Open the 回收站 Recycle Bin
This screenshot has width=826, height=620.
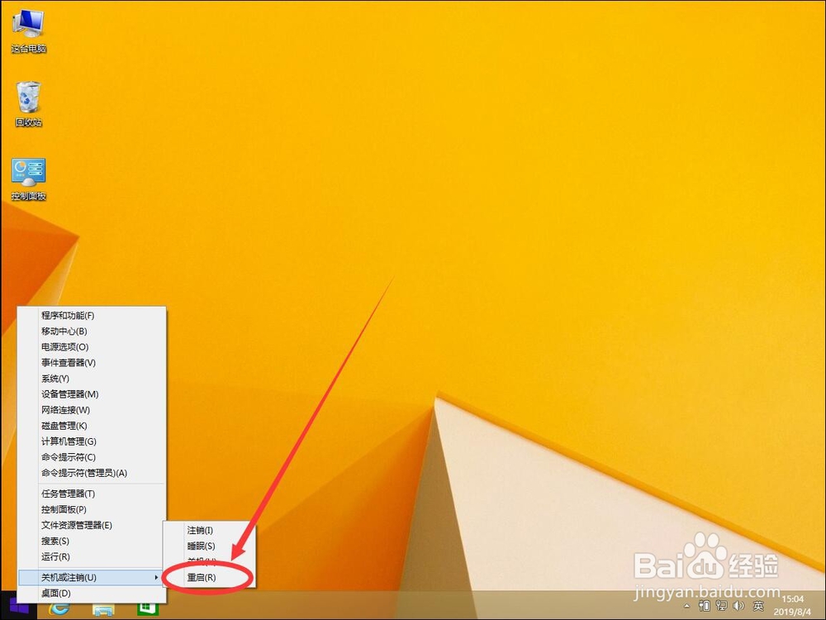28,98
